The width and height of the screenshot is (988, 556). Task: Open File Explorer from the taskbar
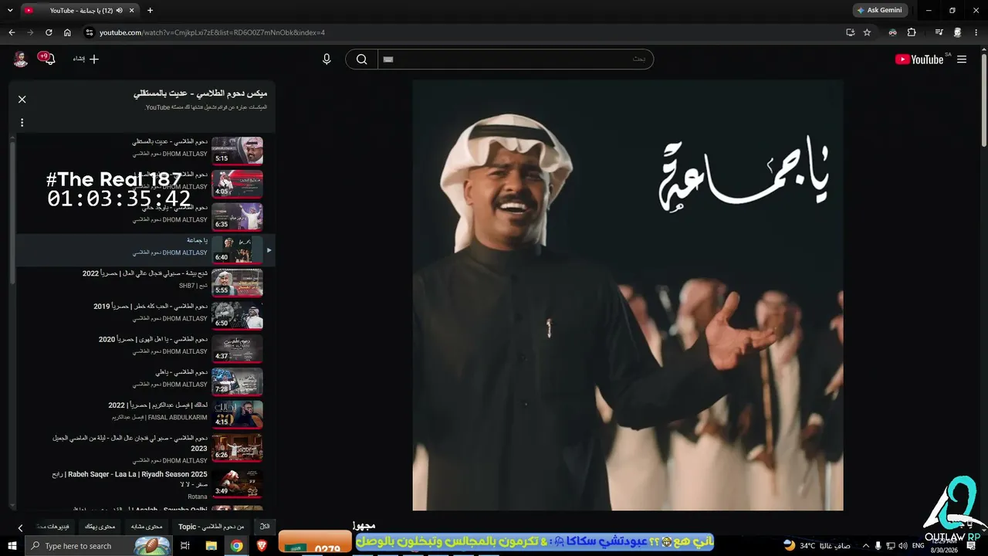(211, 546)
